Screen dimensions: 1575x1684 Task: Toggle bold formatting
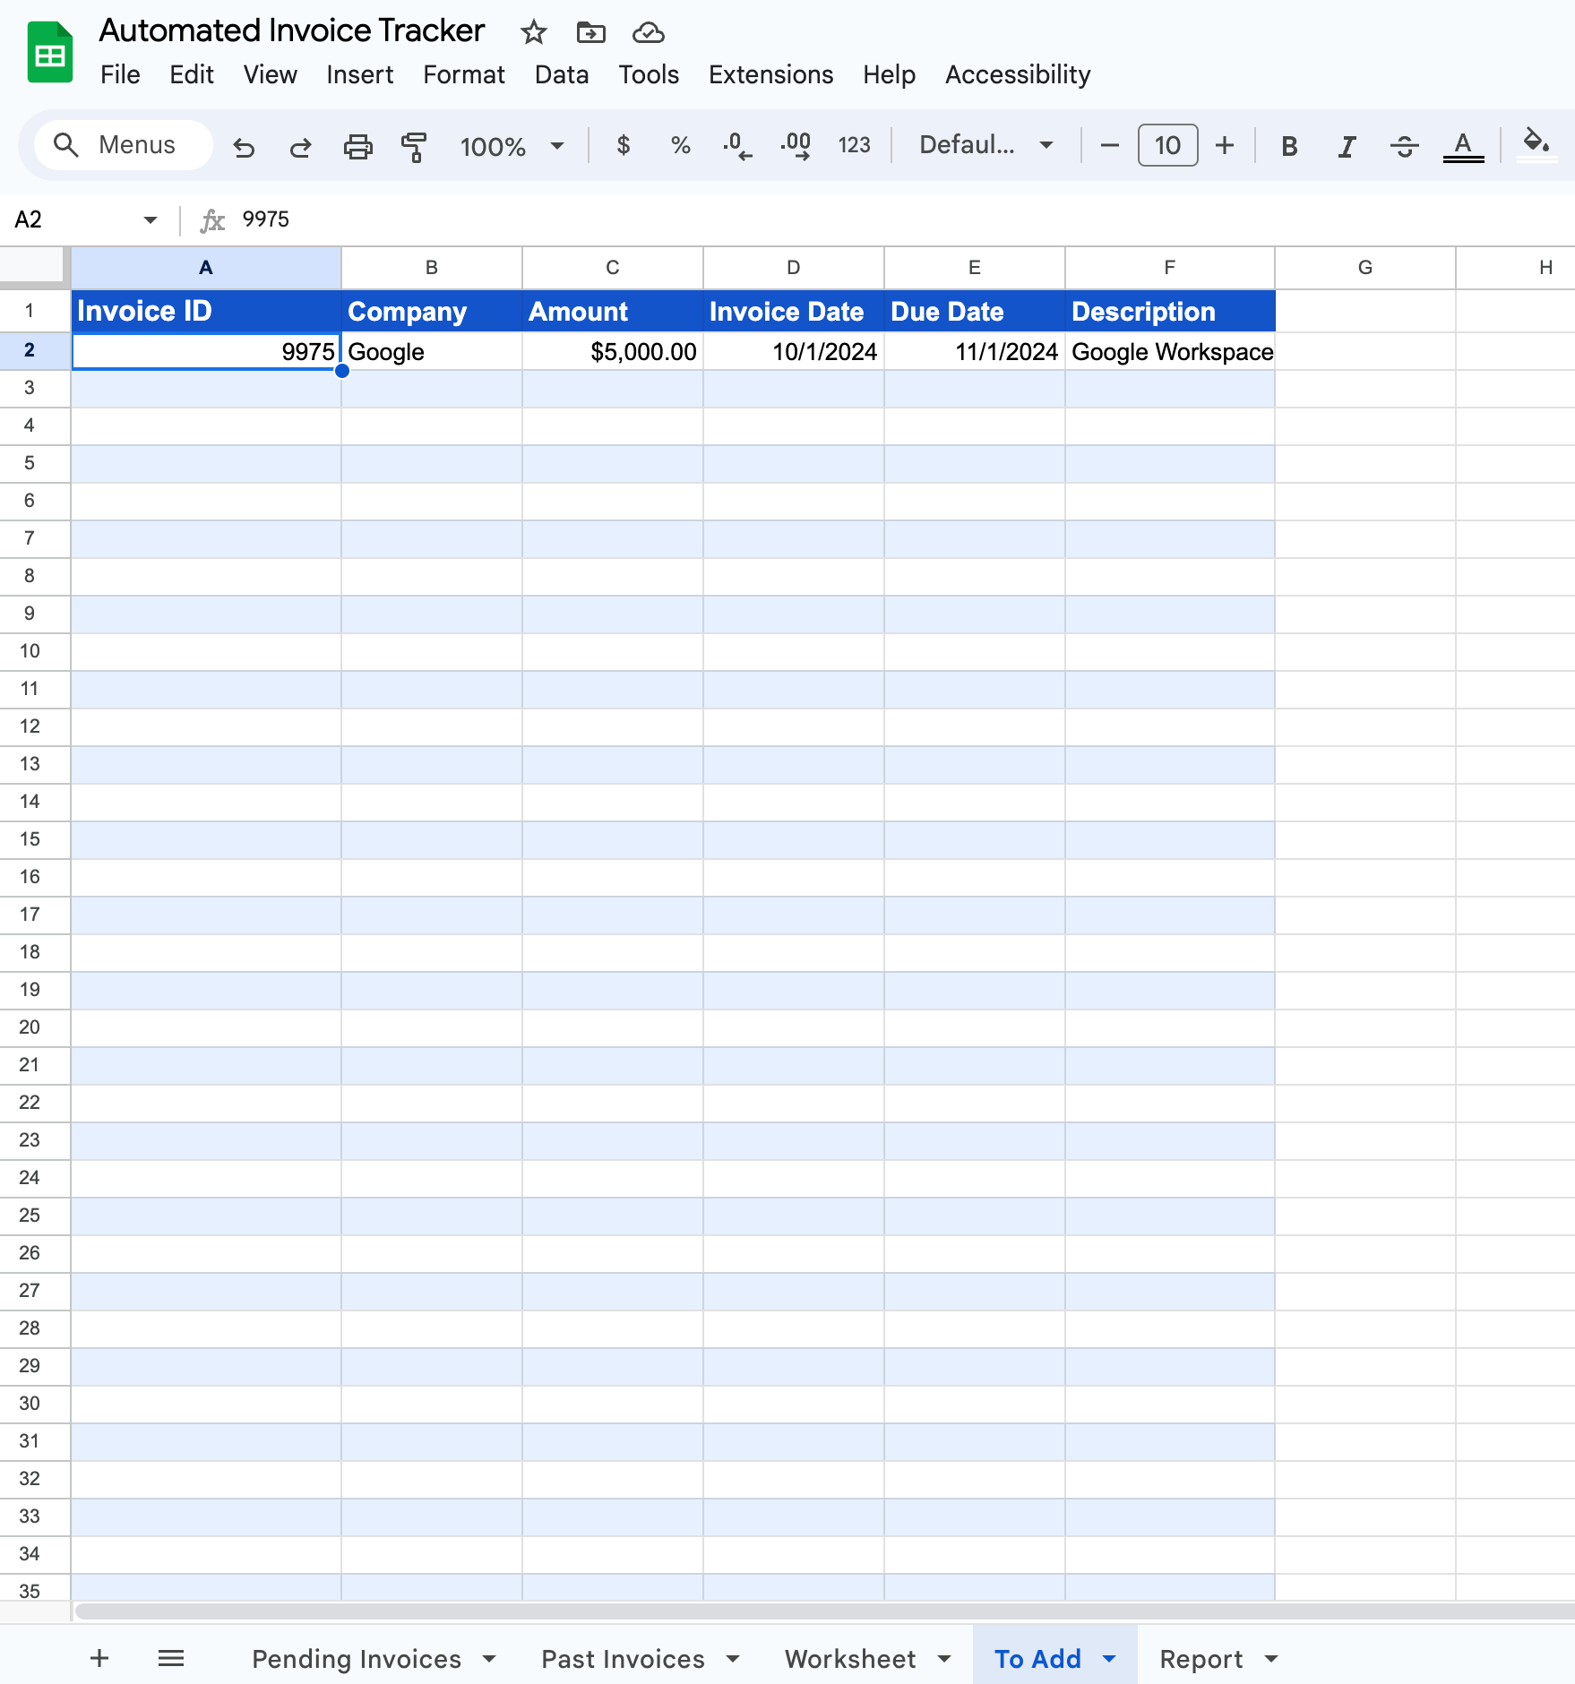pos(1289,146)
